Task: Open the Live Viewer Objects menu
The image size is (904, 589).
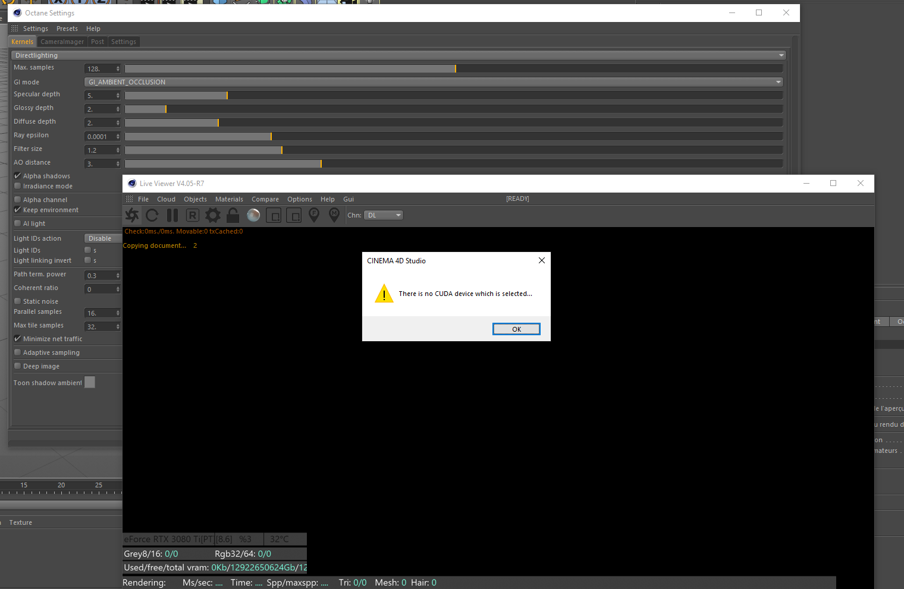Action: coord(195,199)
